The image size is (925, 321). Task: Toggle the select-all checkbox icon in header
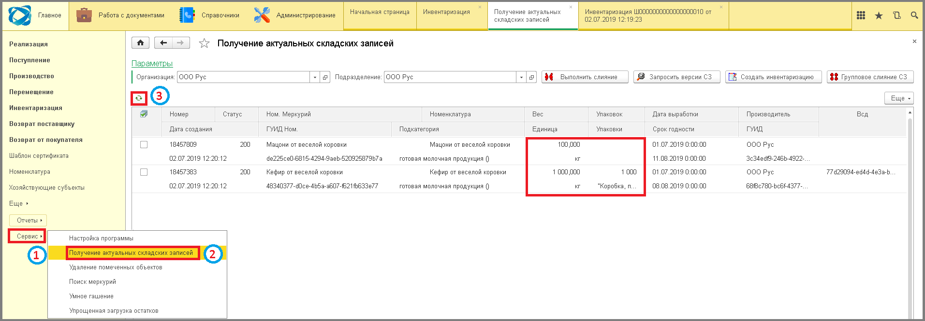click(144, 114)
